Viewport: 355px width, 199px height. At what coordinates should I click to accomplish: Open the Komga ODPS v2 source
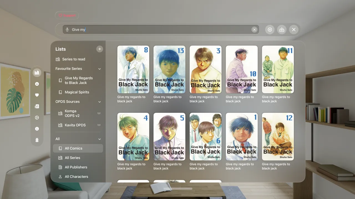pos(78,113)
